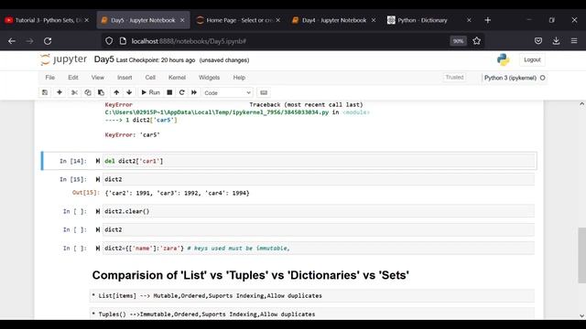Click run icon beside In [15] dict2 cell
The image size is (586, 329).
[x=98, y=179]
